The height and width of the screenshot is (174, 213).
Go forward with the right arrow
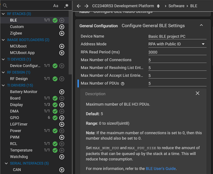87,6
